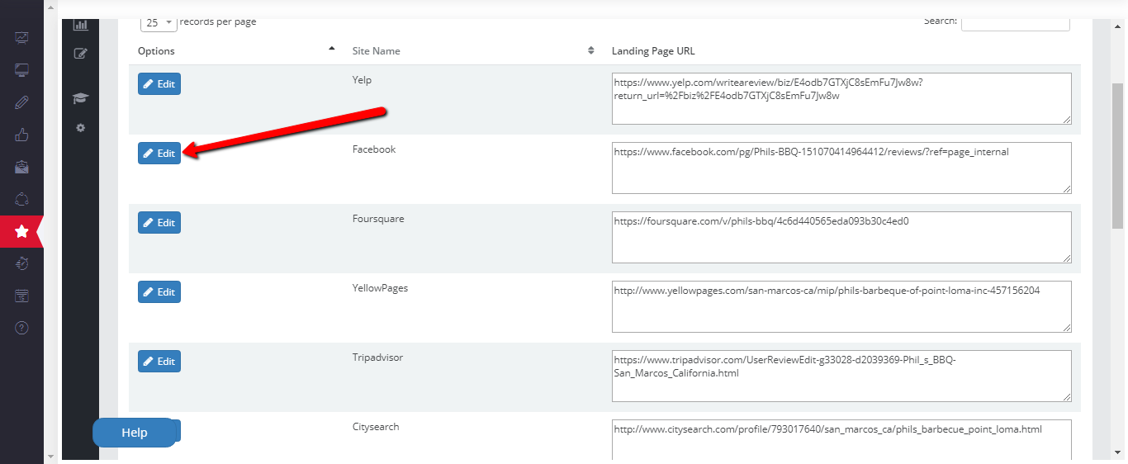Sort by Site Name column arrows

pos(591,50)
